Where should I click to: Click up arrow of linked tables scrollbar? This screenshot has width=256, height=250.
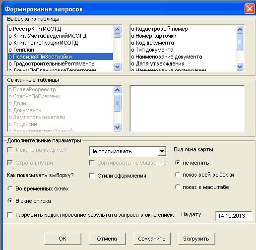pyautogui.click(x=118, y=90)
